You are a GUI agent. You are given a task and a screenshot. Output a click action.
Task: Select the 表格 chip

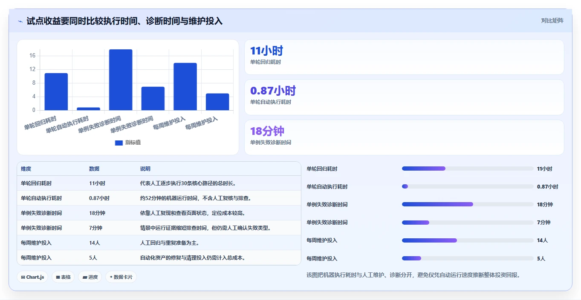63,277
